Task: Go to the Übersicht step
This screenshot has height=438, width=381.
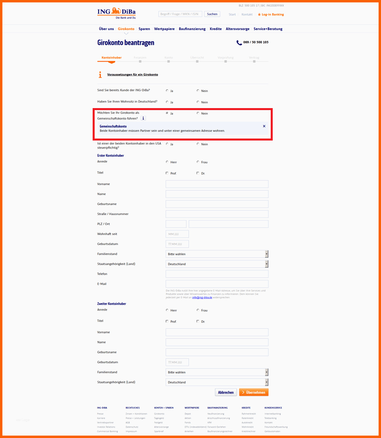Action: [x=197, y=58]
